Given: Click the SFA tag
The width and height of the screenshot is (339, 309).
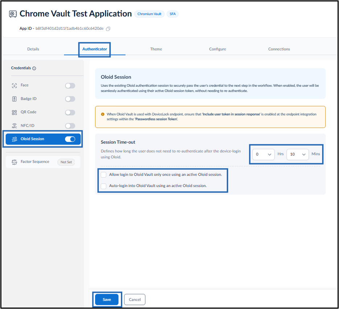Looking at the screenshot, I should 172,14.
